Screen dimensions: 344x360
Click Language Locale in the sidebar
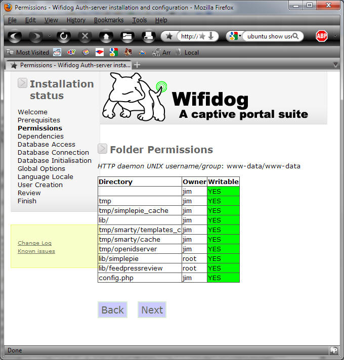coord(46,177)
